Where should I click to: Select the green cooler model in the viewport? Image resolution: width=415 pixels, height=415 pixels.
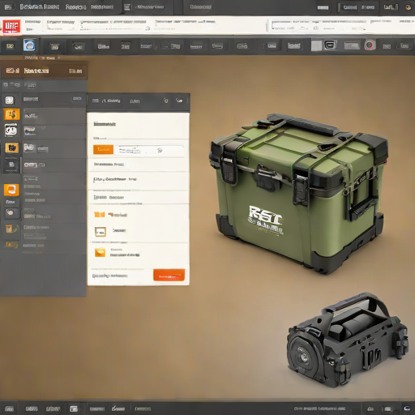click(298, 193)
